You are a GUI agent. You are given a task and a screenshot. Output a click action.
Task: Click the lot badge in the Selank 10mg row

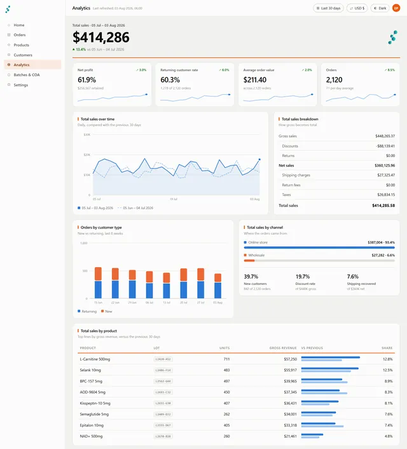coord(163,370)
